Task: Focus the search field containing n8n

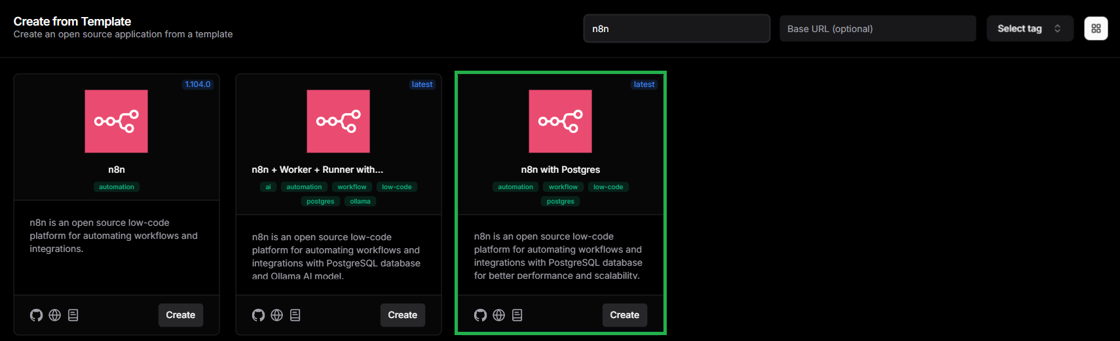Action: pos(677,29)
